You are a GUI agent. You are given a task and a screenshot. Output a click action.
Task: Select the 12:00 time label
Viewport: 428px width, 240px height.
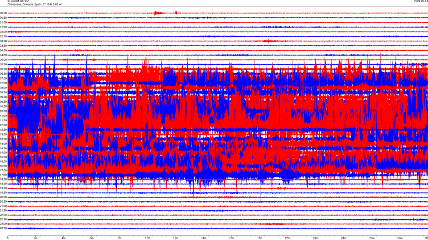(x=3, y=125)
